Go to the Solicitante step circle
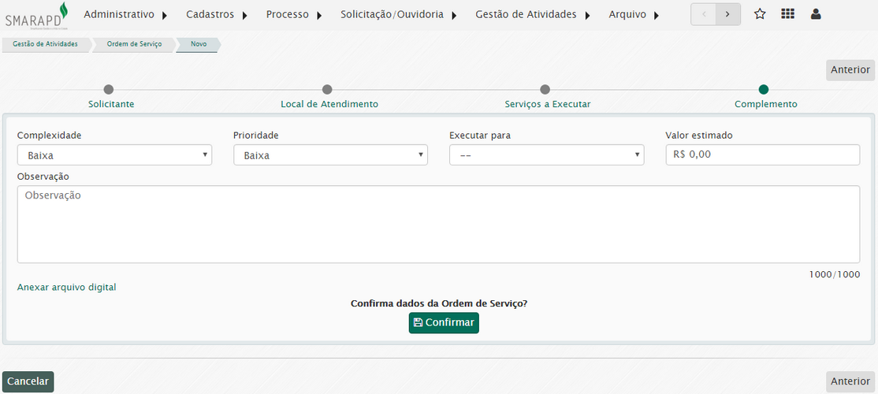This screenshot has width=878, height=394. [x=109, y=90]
